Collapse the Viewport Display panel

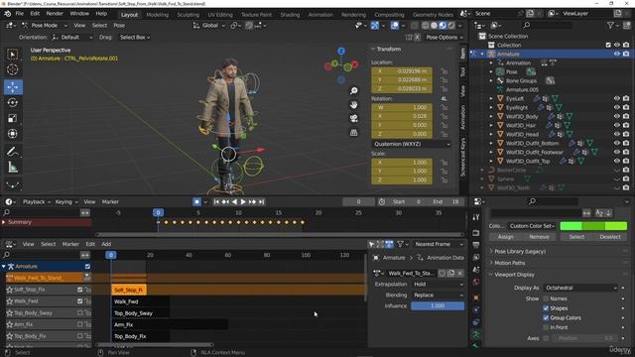pyautogui.click(x=514, y=275)
